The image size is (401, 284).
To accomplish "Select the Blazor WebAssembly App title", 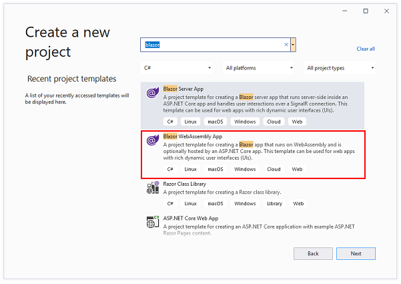I will click(x=193, y=136).
